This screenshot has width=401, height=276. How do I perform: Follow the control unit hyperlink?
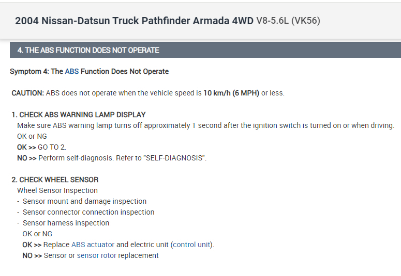click(192, 245)
